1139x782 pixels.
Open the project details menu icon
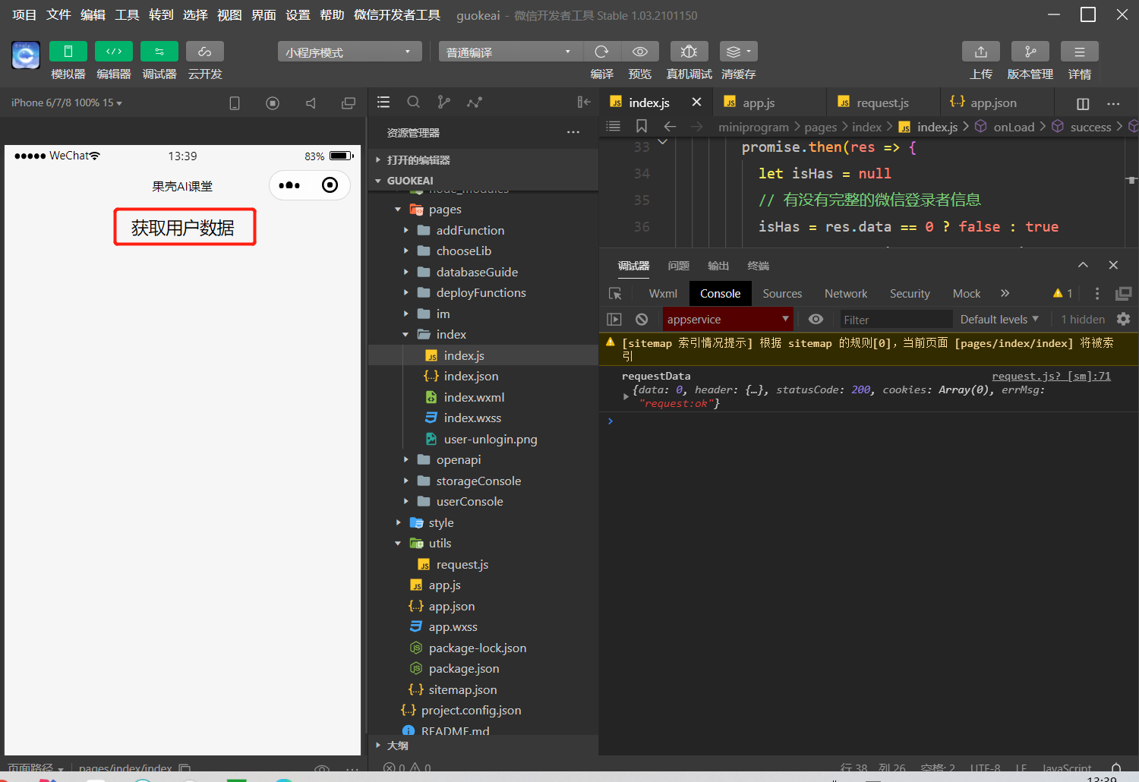click(1080, 51)
